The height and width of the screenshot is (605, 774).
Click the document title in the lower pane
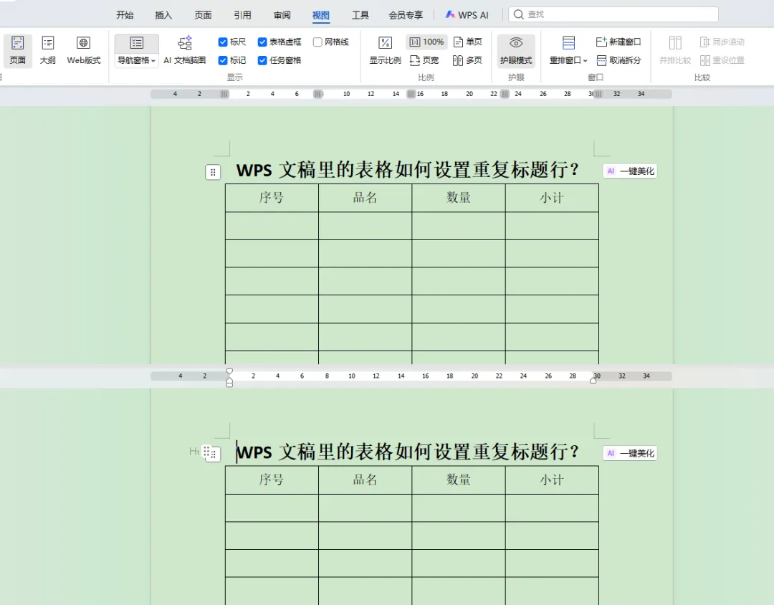pos(408,452)
